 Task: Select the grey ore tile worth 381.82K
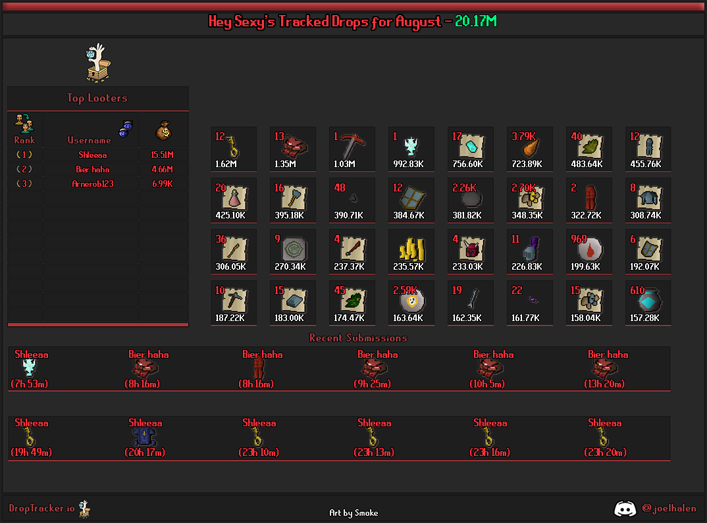pyautogui.click(x=471, y=201)
